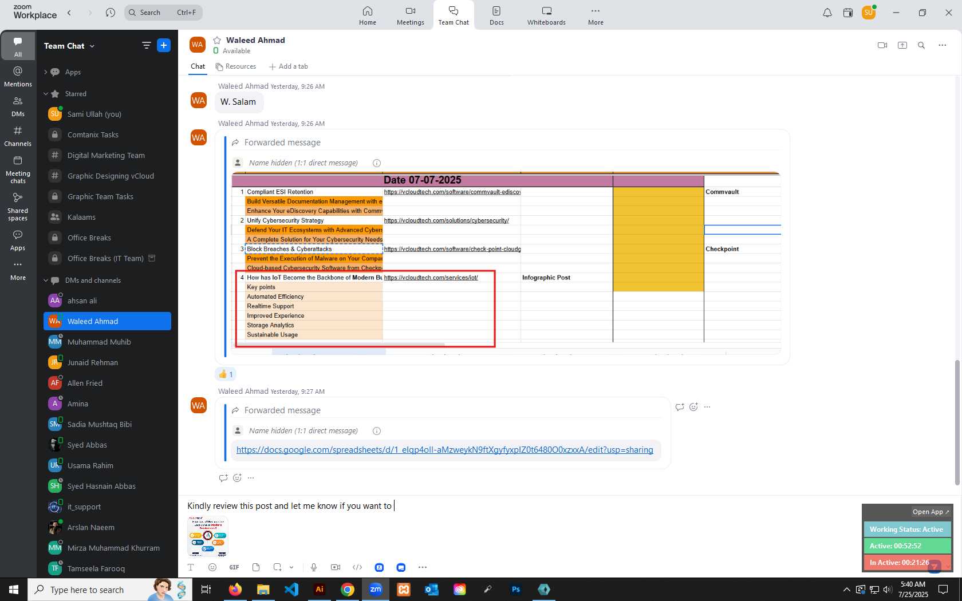Screen dimensions: 962x601
Task: Open the screenshot options dropdown arrow
Action: click(291, 567)
